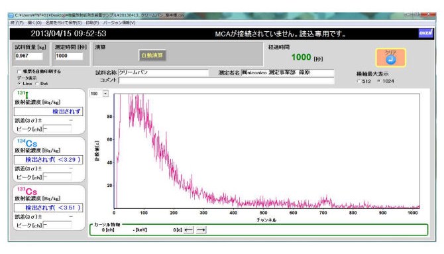This screenshot has width=444, height=254.
Task: Select the Dot data display option
Action: (x=37, y=84)
